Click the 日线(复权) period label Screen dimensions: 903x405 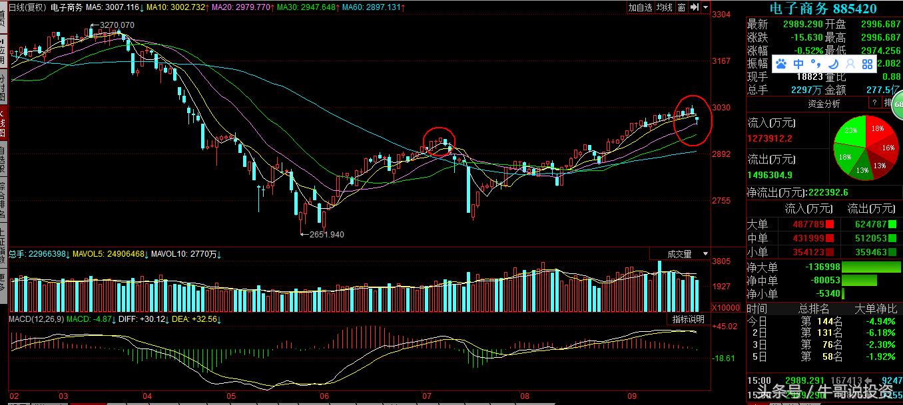(28, 7)
